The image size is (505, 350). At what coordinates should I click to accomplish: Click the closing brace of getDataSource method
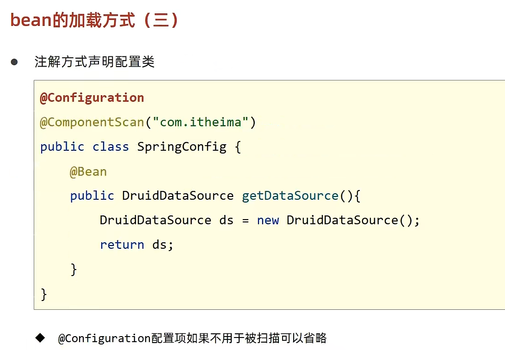tap(74, 270)
